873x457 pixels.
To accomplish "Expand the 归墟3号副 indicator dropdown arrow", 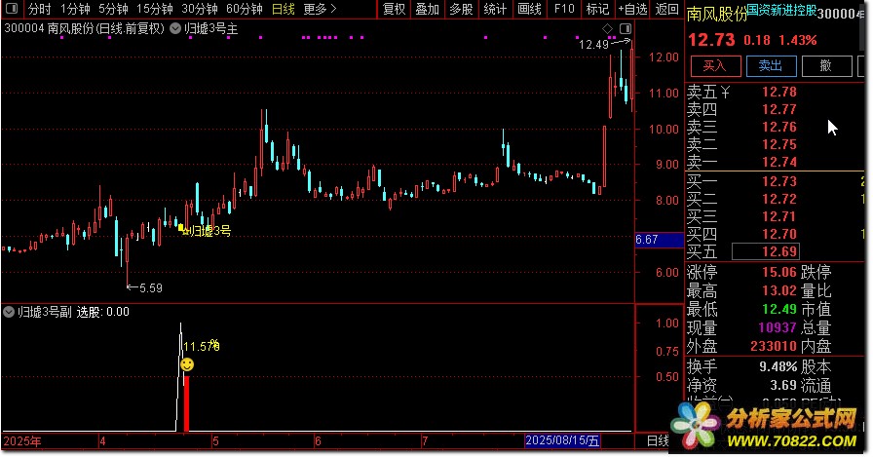I will (9, 312).
